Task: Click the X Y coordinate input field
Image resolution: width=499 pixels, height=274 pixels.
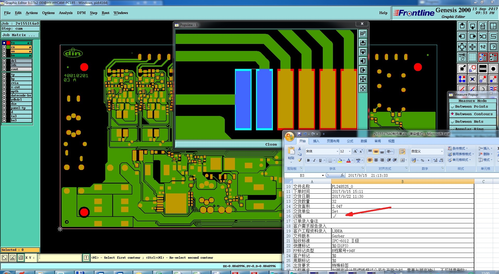Action: [60, 258]
